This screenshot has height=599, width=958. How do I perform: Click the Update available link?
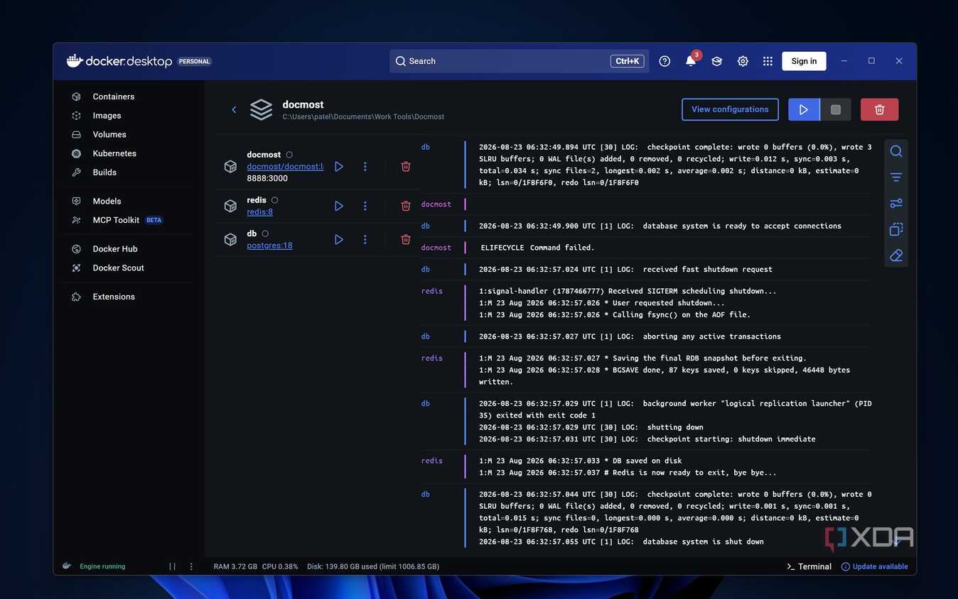tap(874, 566)
